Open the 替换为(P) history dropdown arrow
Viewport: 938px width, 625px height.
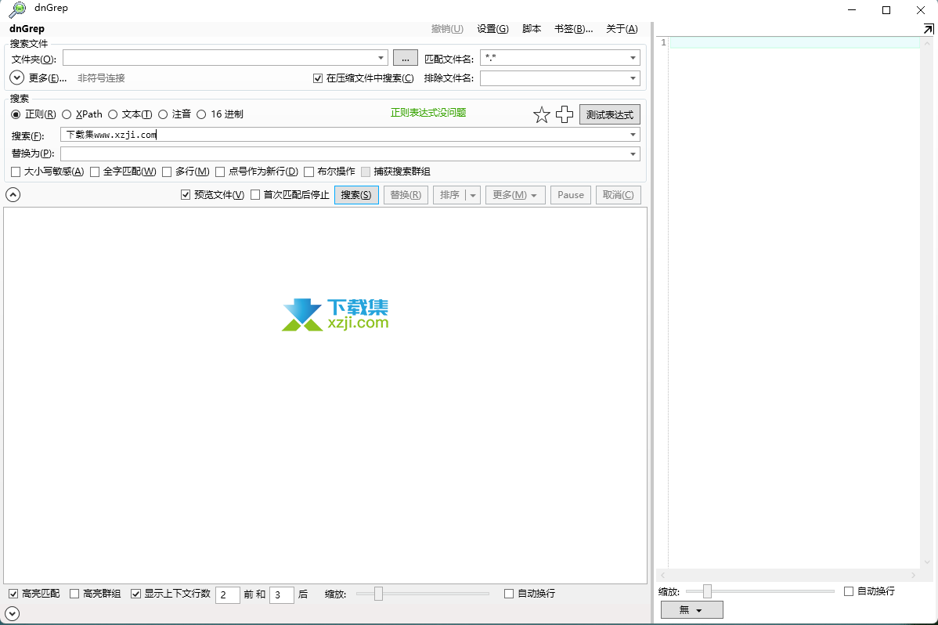coord(633,154)
